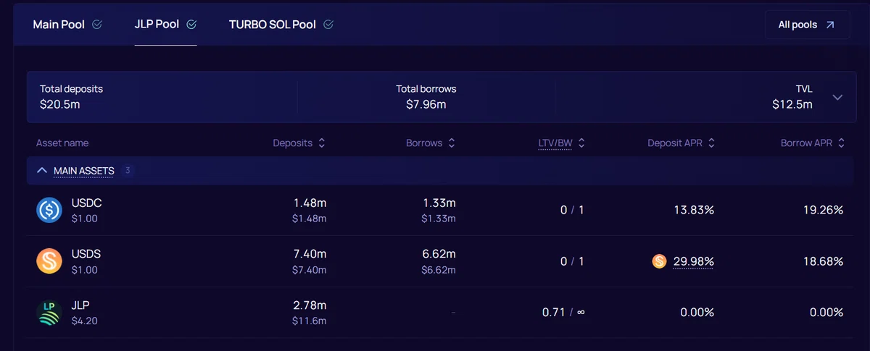Click the USDC coin icon

[49, 210]
